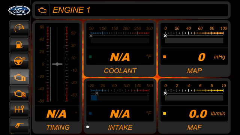Screen dimensions: 240x135
Task: Click the MAF panel label
Action: tap(194, 127)
